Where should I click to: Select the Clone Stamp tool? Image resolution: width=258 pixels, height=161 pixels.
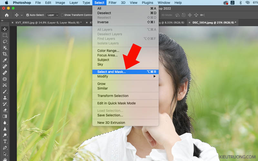click(x=5, y=98)
